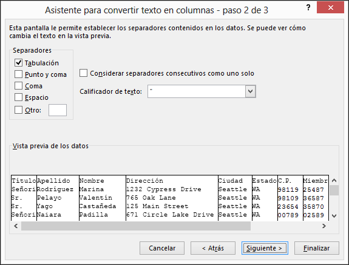Click the horizontal scrollbar thumb in preview
The image size is (349, 265).
pos(136,226)
